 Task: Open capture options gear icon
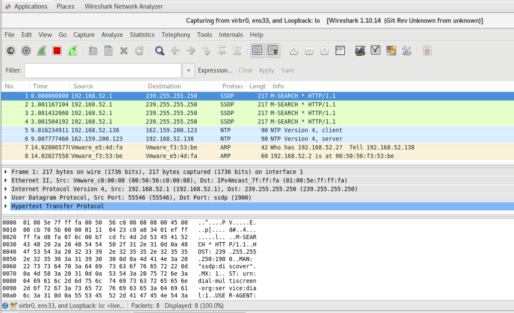[26, 51]
